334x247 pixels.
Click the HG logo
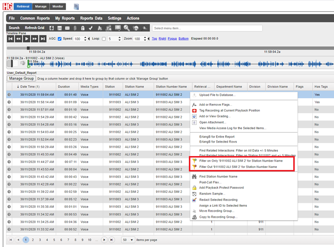pos(7,6)
